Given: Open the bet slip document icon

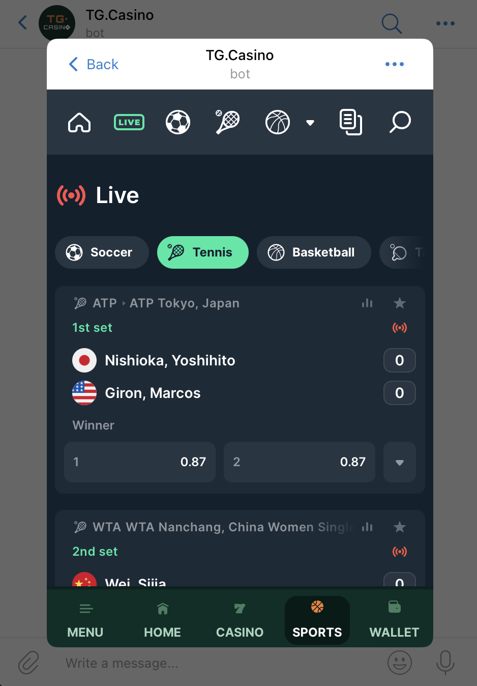Looking at the screenshot, I should click(351, 122).
